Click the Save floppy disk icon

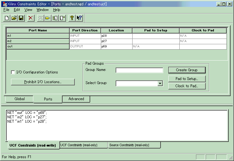(21, 18)
